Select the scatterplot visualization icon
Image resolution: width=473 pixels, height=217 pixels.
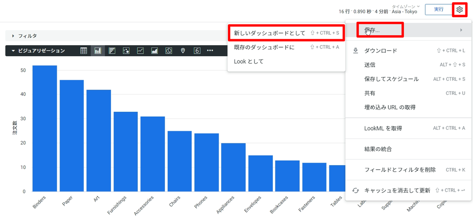[126, 50]
